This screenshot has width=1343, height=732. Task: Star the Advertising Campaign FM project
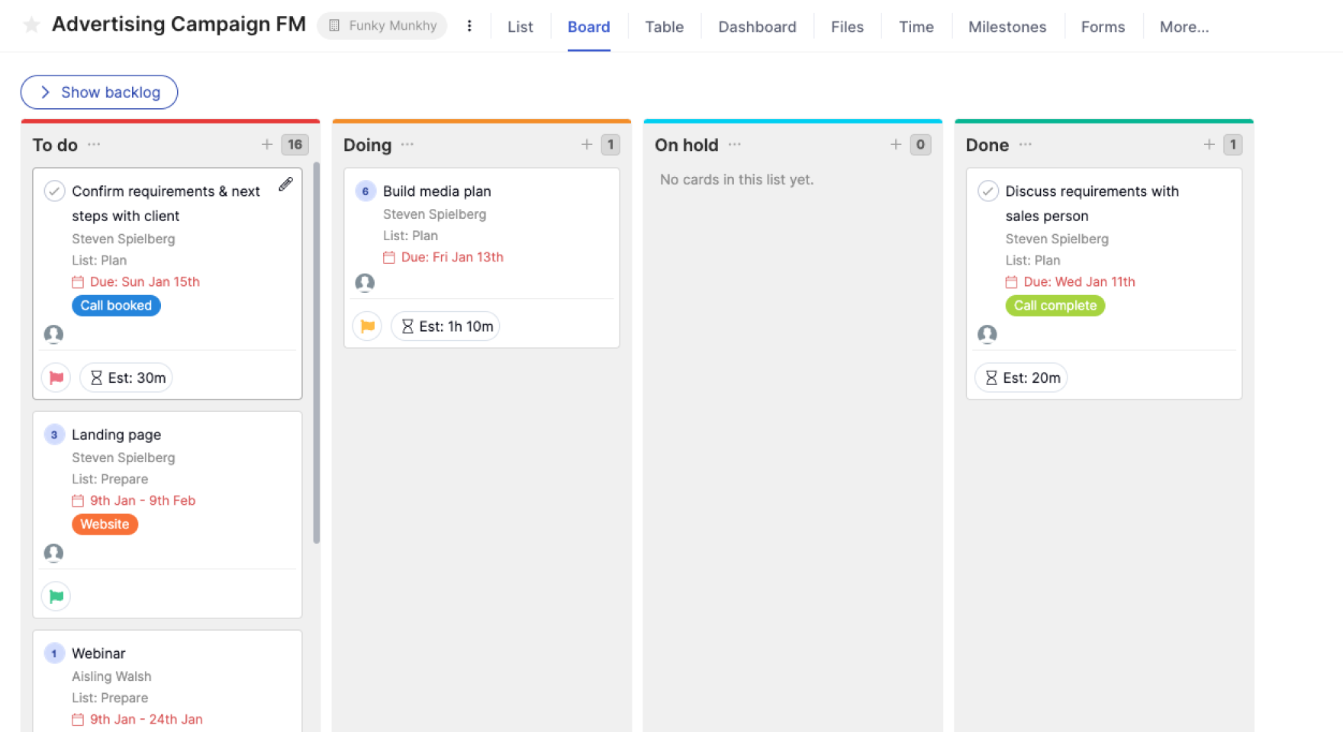tap(31, 25)
